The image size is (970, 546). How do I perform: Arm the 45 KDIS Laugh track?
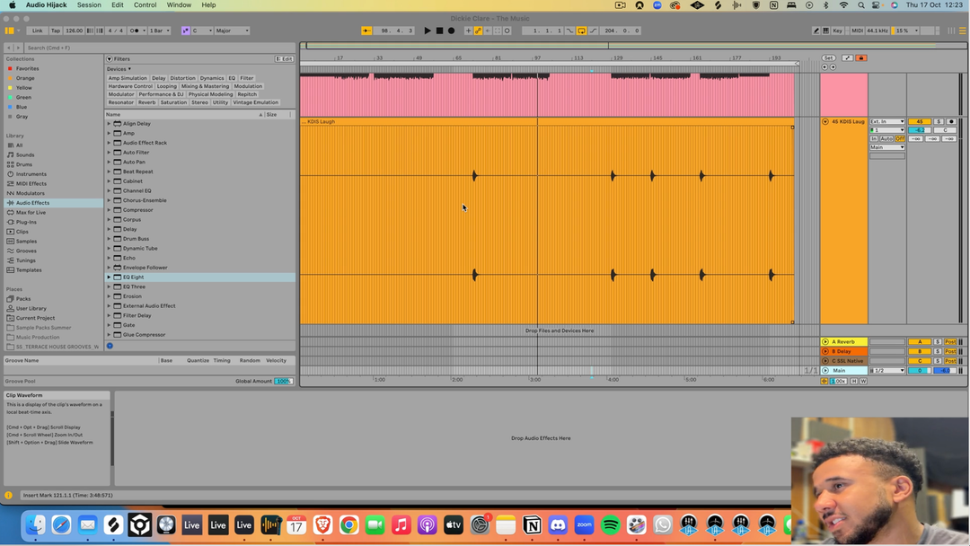coord(951,121)
